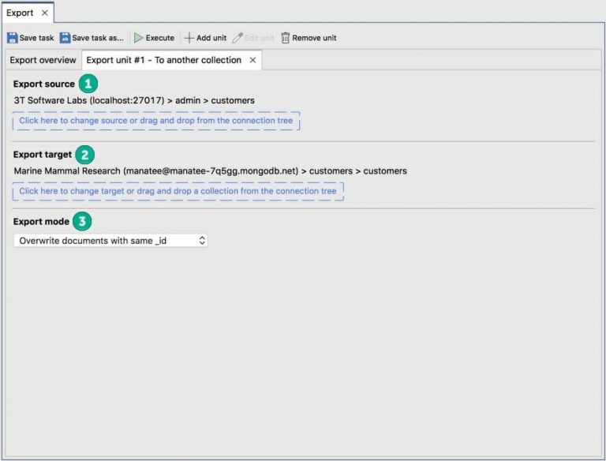Click the green number 2 badge
Viewport: 606px width, 461px height.
(x=85, y=155)
